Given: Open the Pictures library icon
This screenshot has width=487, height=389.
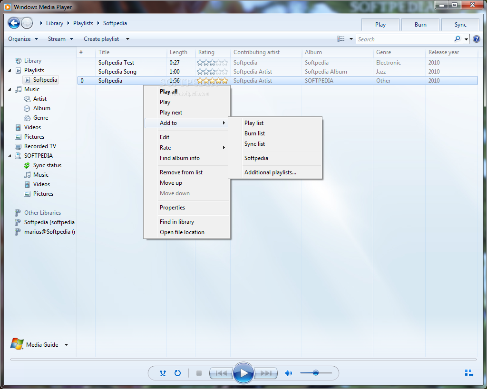Looking at the screenshot, I should point(19,137).
